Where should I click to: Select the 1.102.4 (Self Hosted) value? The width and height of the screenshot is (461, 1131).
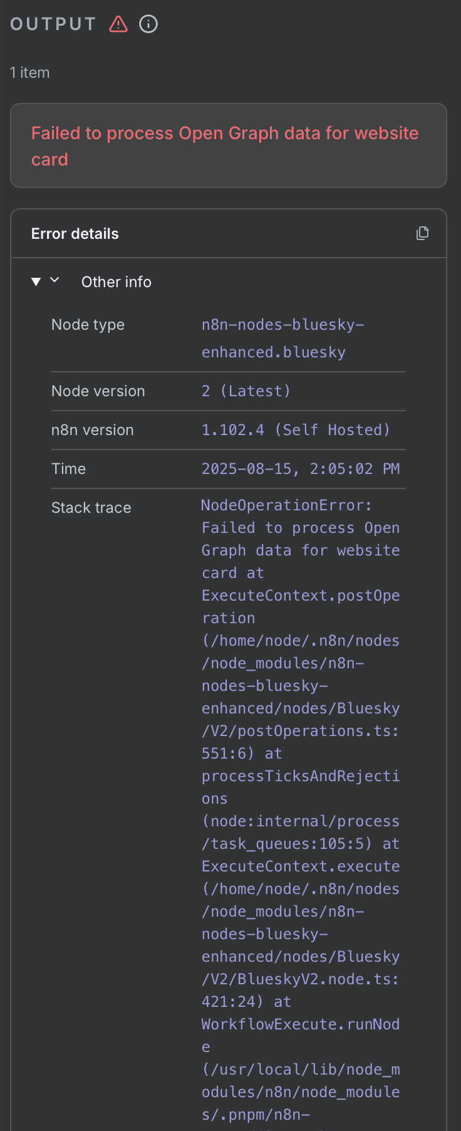coord(296,430)
